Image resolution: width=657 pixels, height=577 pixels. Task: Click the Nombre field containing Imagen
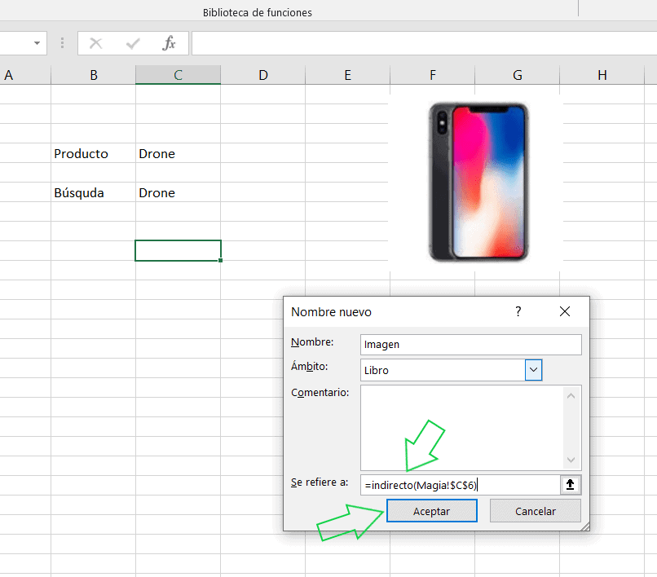(470, 345)
